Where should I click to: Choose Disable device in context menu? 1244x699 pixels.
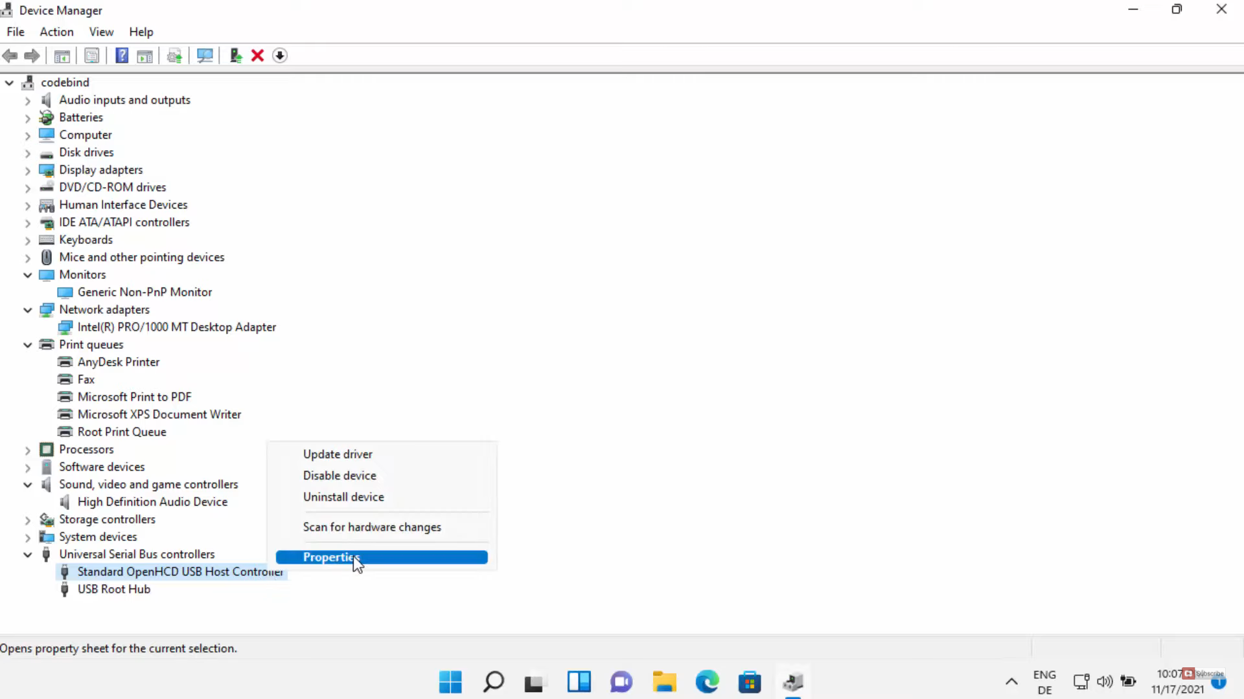(x=382, y=476)
